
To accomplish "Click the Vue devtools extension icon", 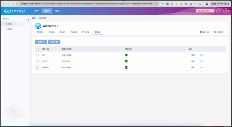I will (163, 4).
